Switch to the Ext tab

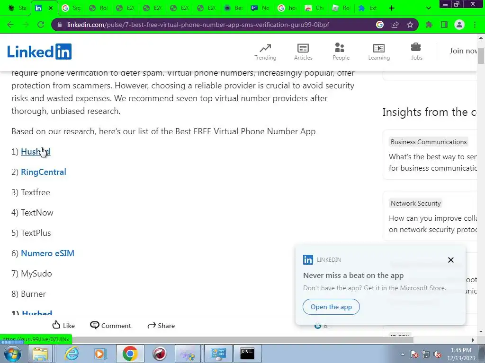point(368,8)
